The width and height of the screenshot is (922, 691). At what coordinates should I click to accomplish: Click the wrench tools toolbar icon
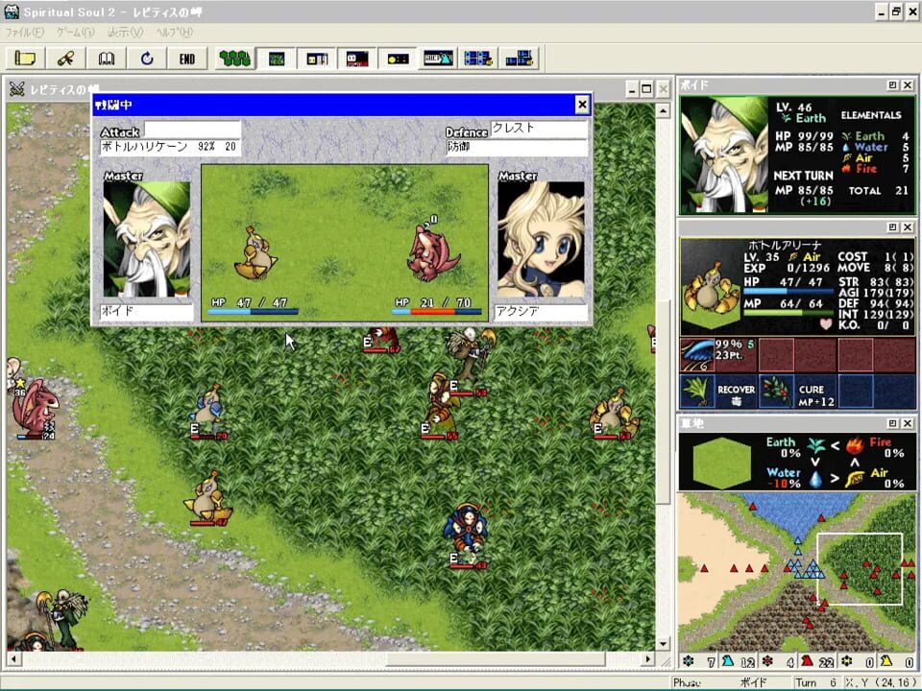click(x=66, y=59)
